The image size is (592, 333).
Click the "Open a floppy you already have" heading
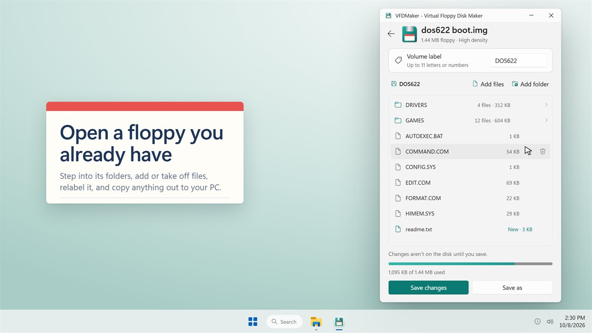[x=142, y=143]
